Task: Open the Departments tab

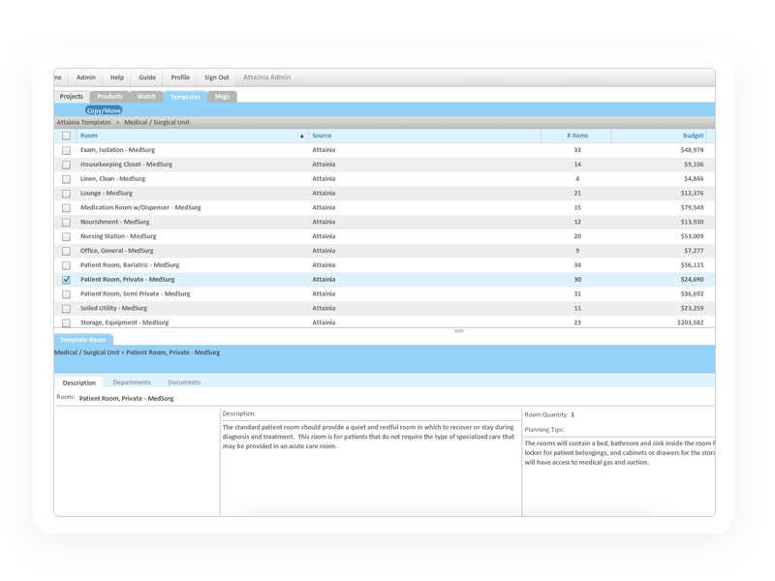Action: (x=132, y=382)
